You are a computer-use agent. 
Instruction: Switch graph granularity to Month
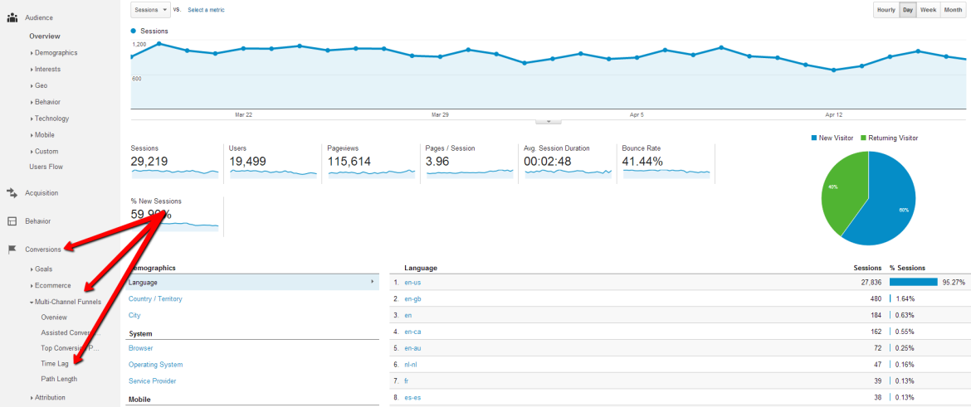tap(952, 10)
